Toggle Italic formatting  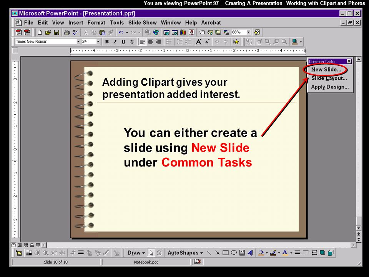(x=115, y=42)
